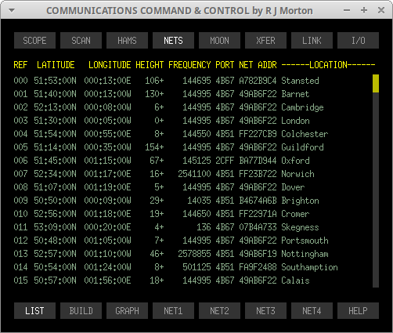Click the Cromer location entry

[x=295, y=214]
